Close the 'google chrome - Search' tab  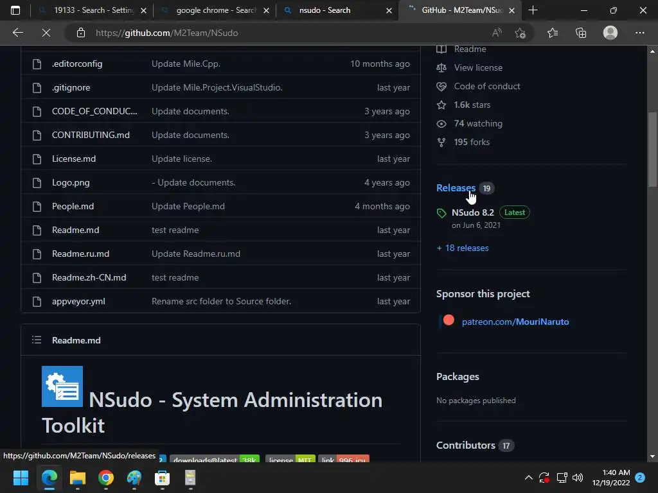[266, 10]
